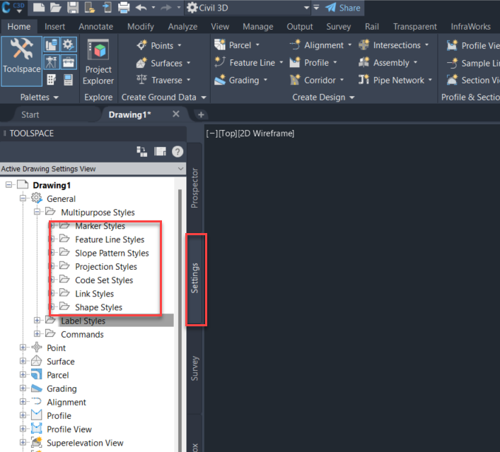The image size is (500, 452).
Task: Select Code Set Styles folder
Action: click(104, 280)
